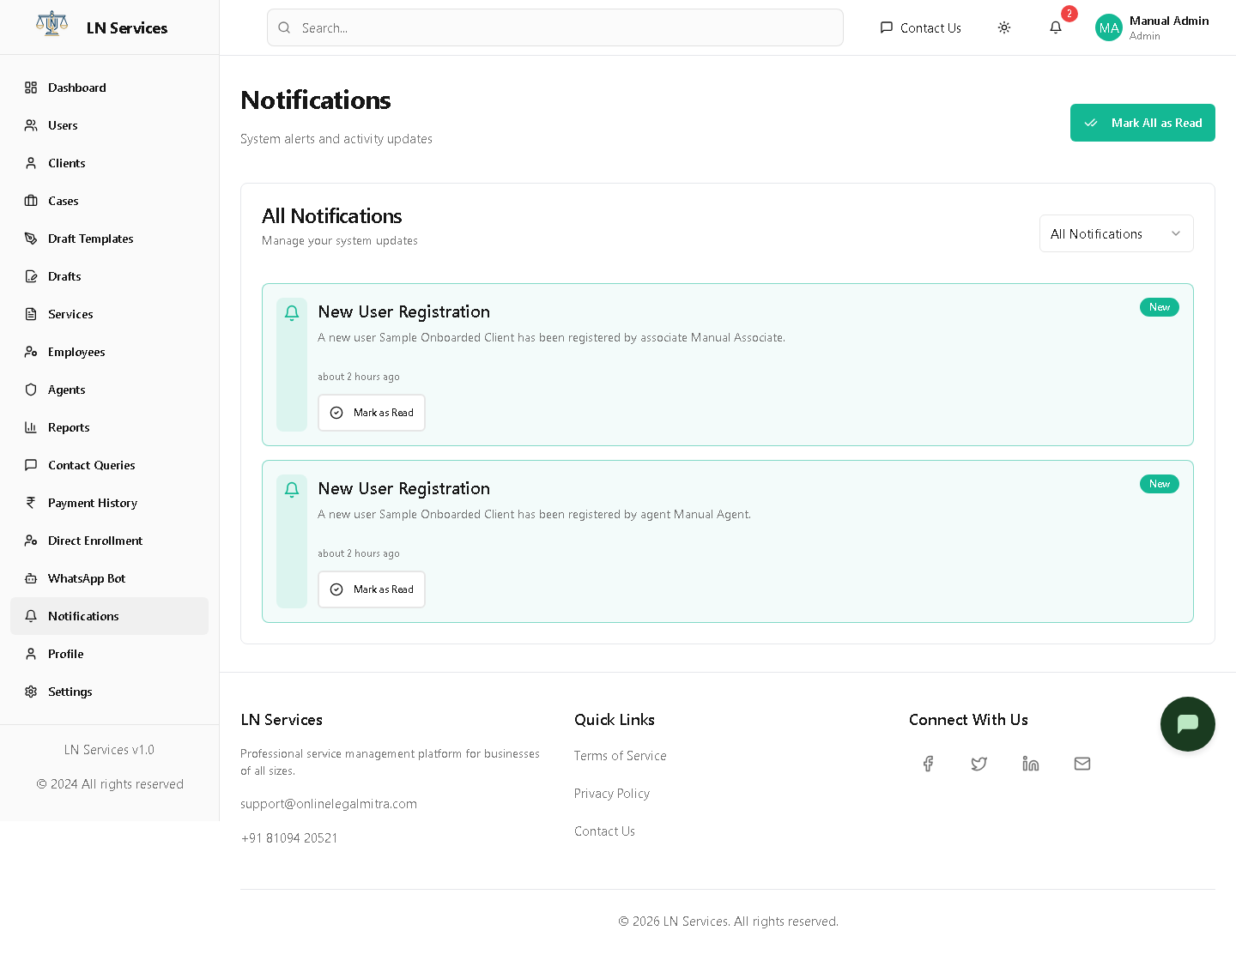1236x979 pixels.
Task: Click the Mark All as Read button
Action: [x=1142, y=123]
